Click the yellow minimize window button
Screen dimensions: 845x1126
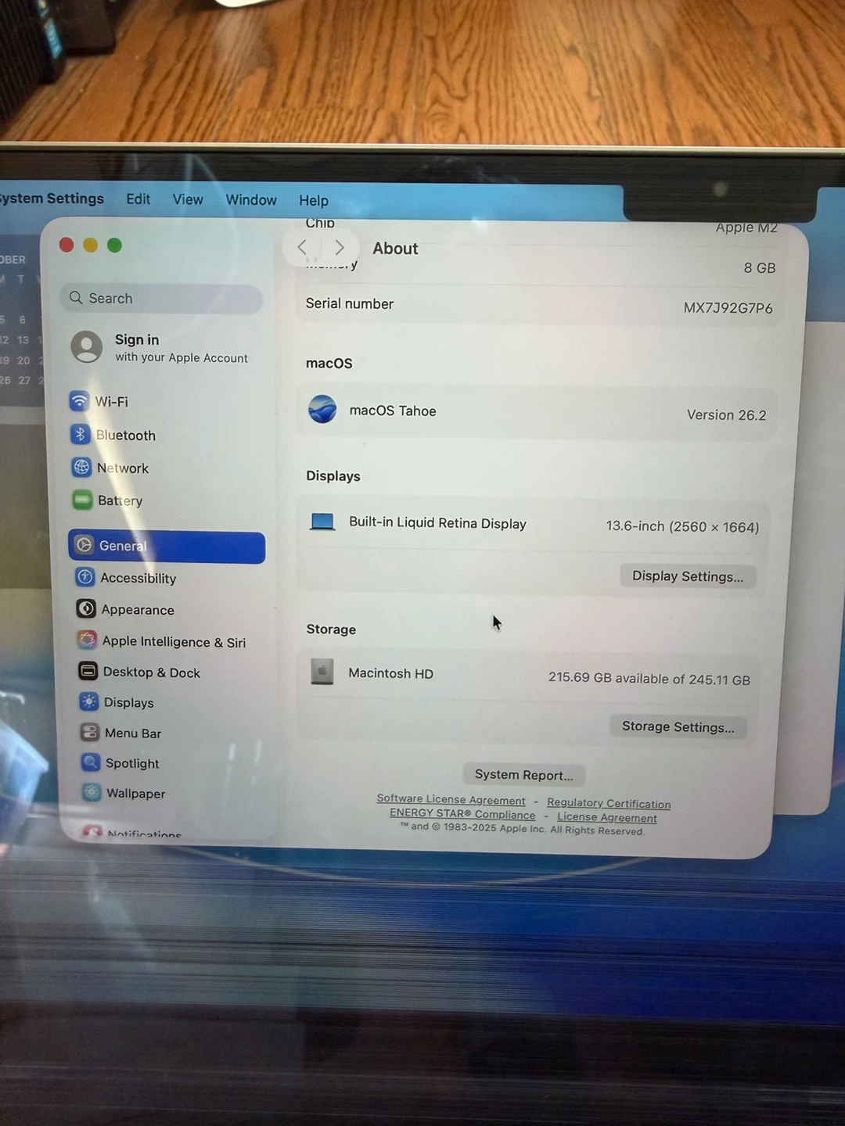(x=91, y=246)
